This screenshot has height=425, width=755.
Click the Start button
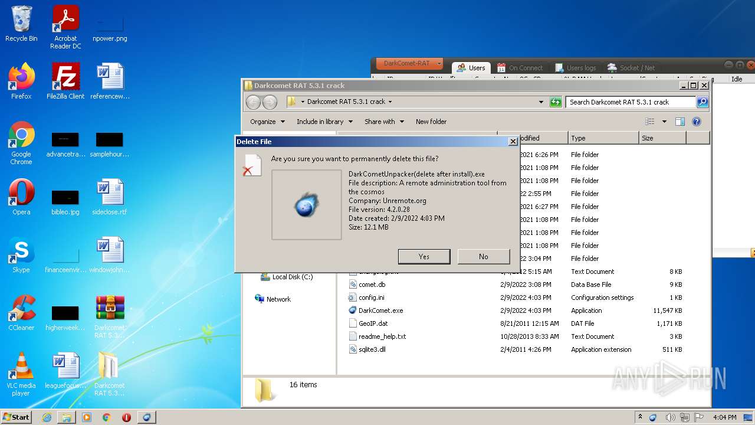pos(17,417)
